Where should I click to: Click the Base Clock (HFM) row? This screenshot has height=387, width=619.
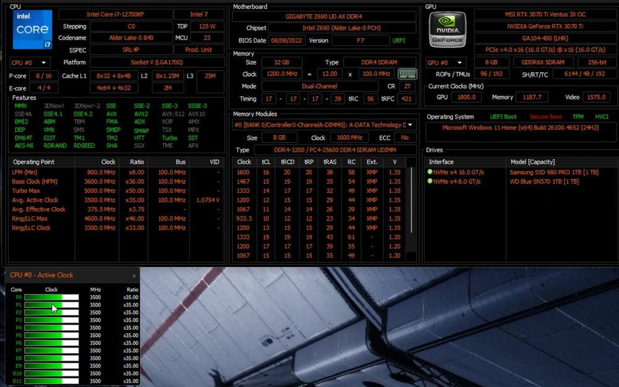[x=116, y=182]
